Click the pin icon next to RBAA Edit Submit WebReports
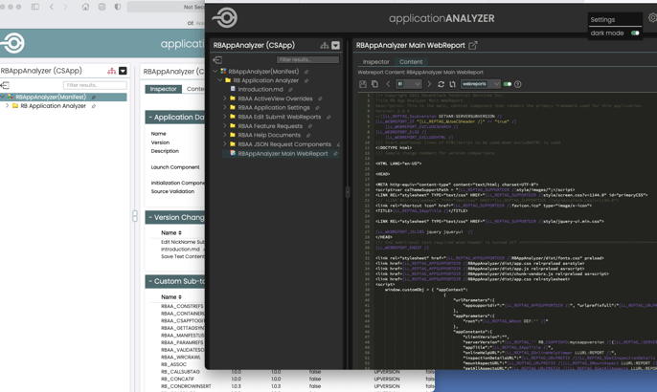Screen dimensions: 657x392 pos(328,118)
